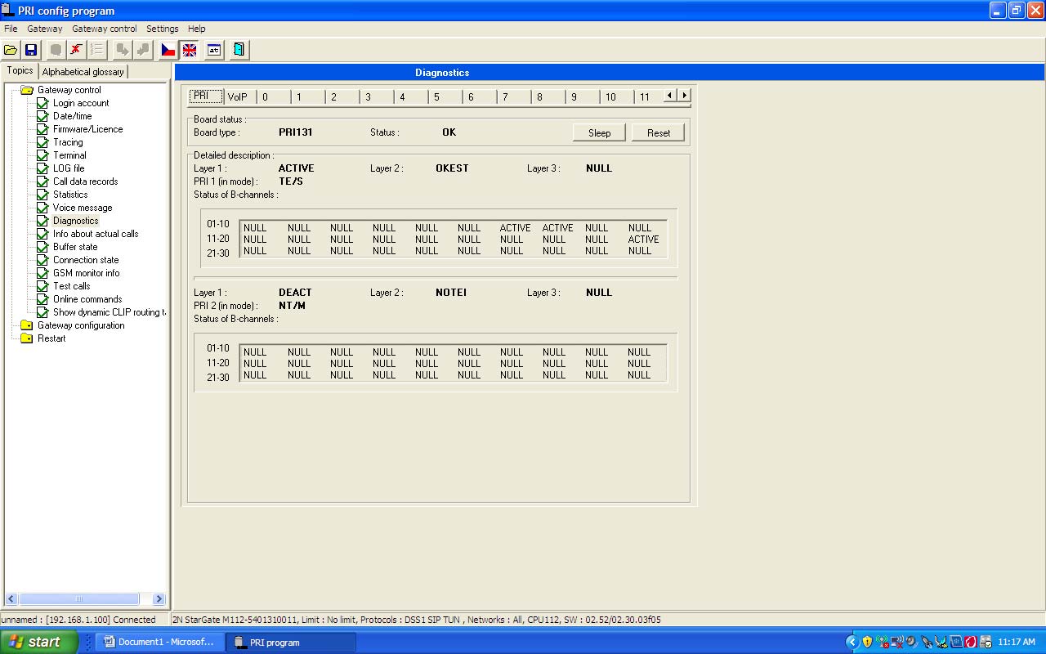
Task: Open board tab 10
Action: coord(617,97)
